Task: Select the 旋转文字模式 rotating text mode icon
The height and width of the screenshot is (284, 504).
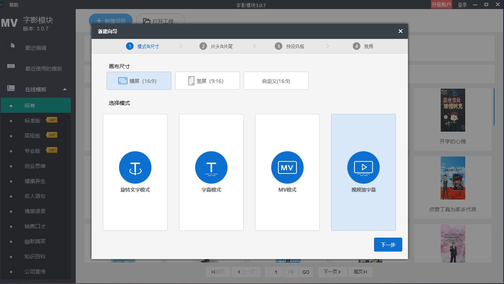Action: tap(135, 167)
